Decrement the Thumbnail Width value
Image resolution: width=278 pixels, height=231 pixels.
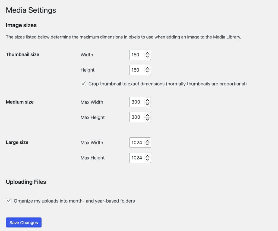tap(147, 56)
